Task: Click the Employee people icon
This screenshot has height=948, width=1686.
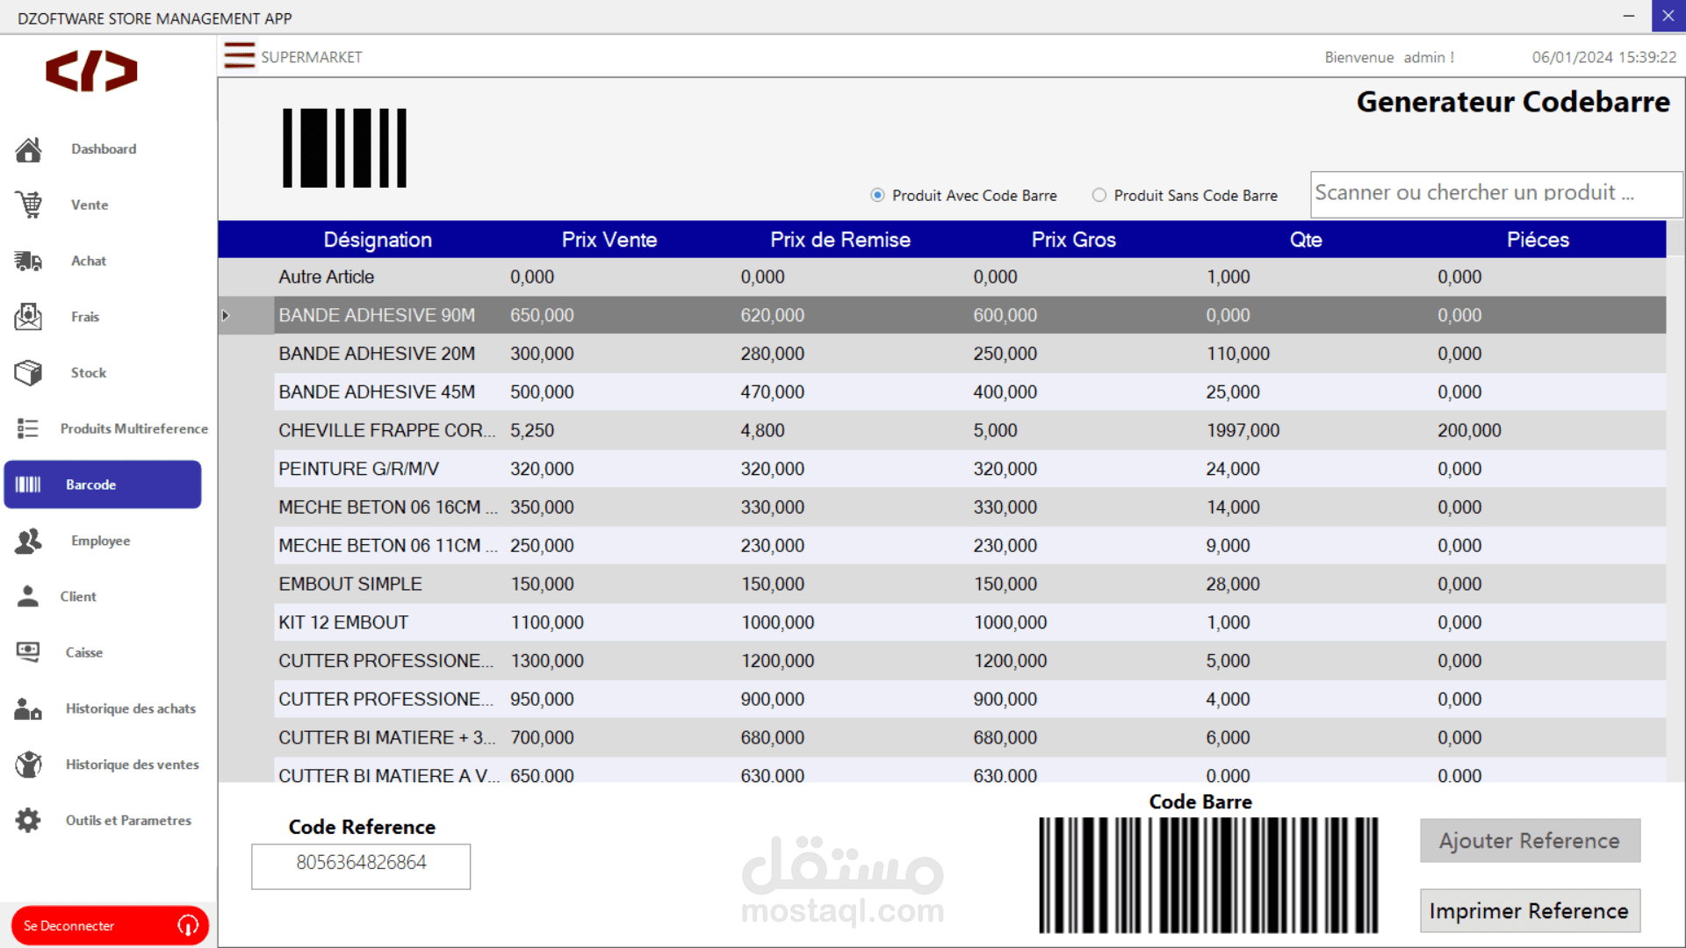Action: click(28, 541)
